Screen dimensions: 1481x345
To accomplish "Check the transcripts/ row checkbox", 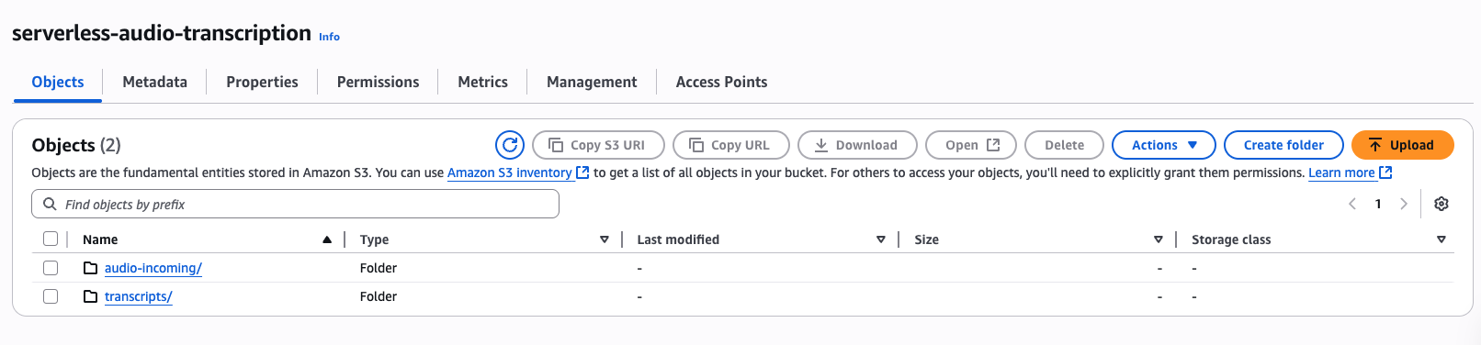I will coord(51,296).
